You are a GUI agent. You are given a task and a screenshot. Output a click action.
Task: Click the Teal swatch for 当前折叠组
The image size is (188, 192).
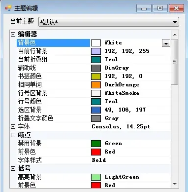coord(96,60)
